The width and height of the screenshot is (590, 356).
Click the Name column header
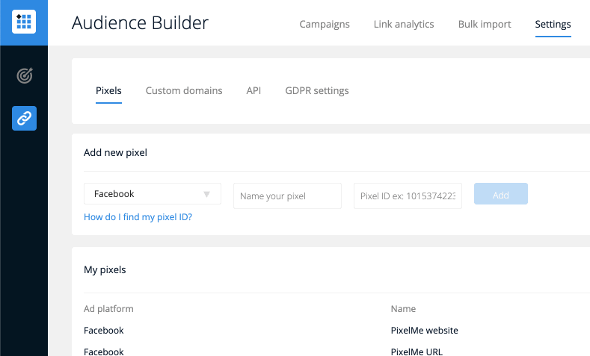[403, 308]
